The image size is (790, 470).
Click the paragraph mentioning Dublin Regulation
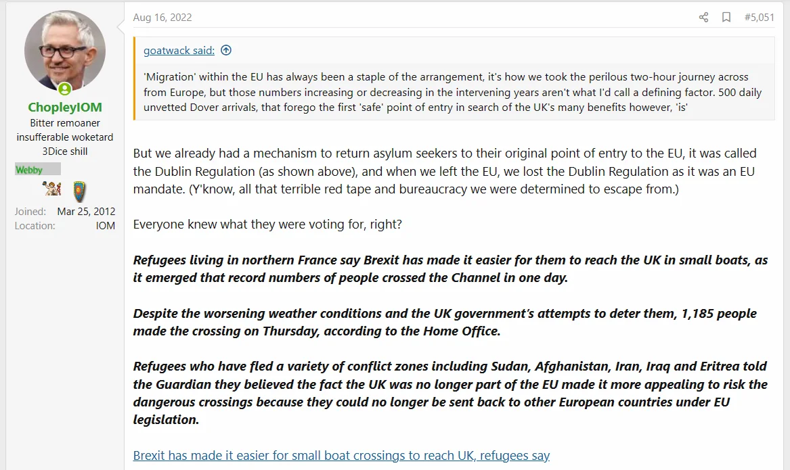click(x=445, y=171)
